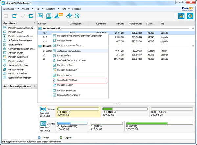This screenshot has width=197, height=145.
Task: Open the Assistent menu
Action: tap(51, 9)
